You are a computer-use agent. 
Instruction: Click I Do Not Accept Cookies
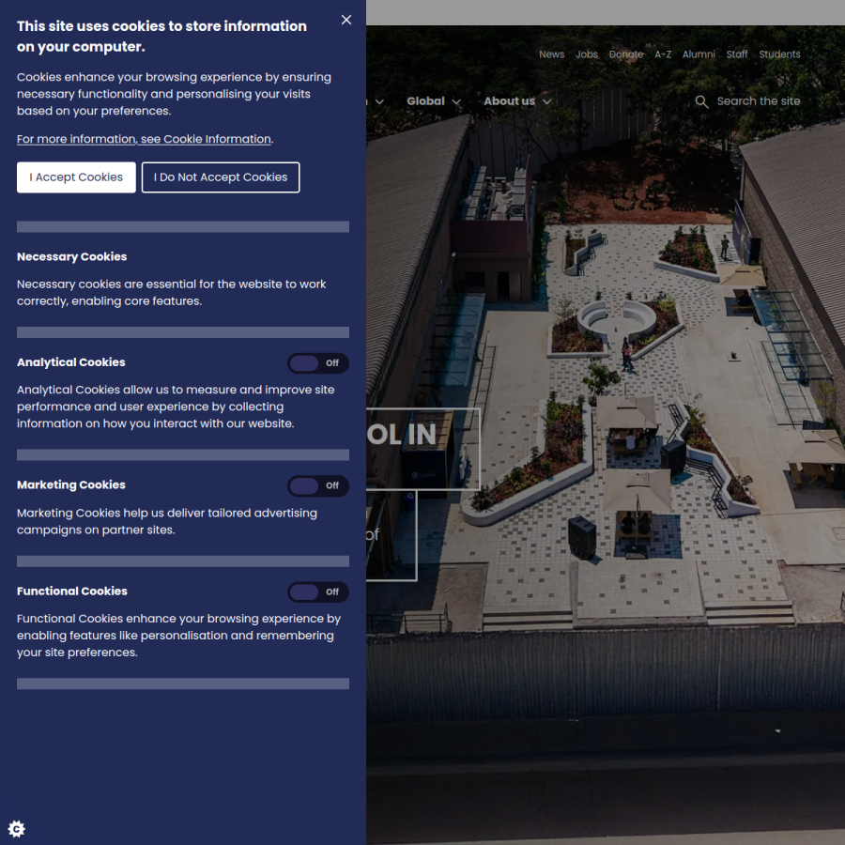(221, 177)
